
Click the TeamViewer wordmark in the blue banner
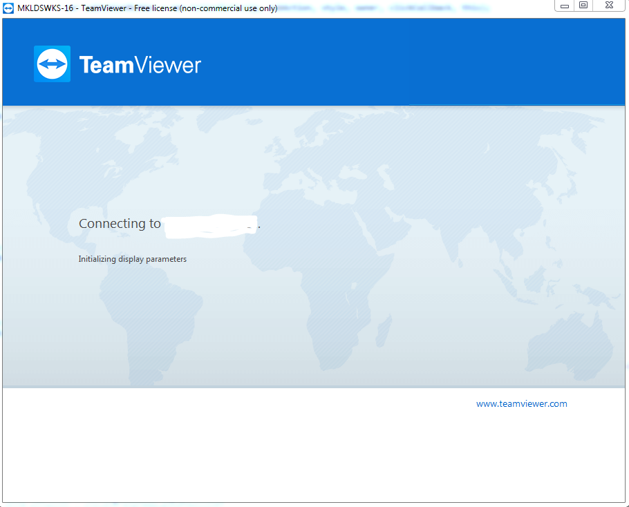[x=140, y=64]
